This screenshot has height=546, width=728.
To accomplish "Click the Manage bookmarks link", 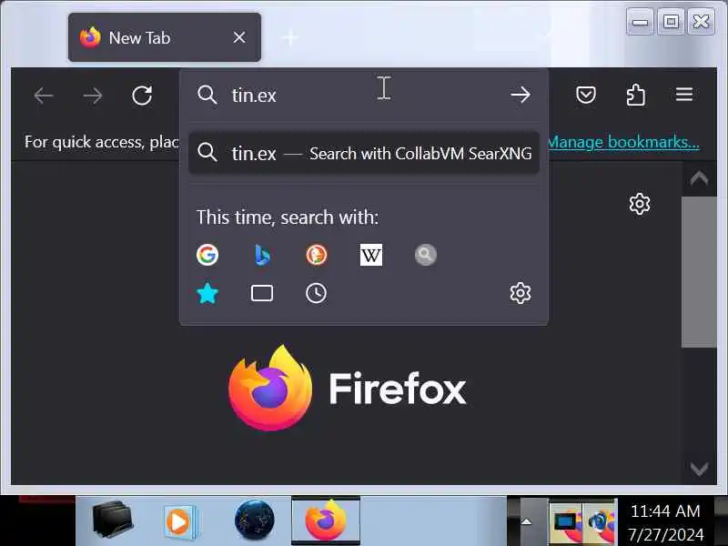I will pyautogui.click(x=623, y=142).
